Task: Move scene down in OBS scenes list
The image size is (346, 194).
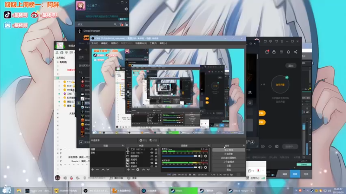Action: tap(108, 169)
